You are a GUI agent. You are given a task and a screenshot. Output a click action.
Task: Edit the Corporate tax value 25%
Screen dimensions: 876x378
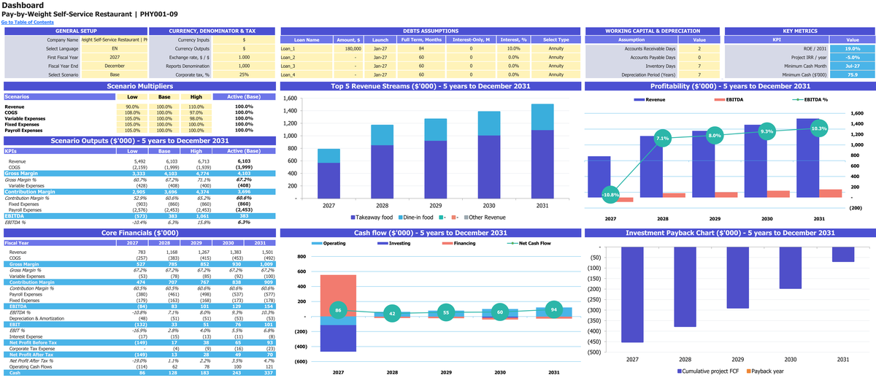click(x=244, y=74)
